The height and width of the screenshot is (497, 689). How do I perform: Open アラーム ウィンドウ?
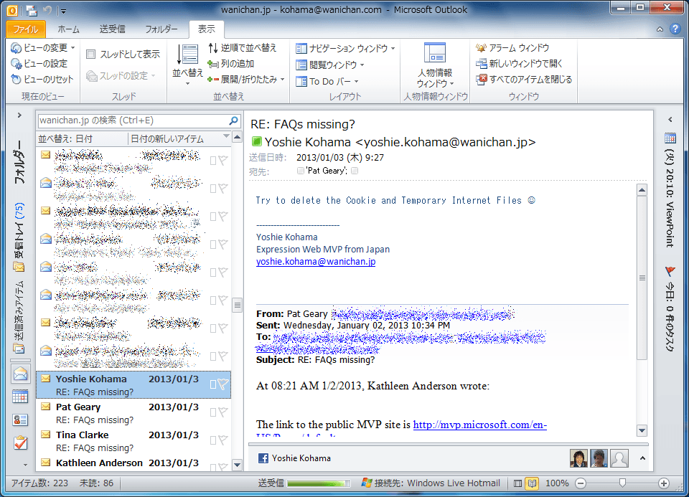[x=512, y=47]
